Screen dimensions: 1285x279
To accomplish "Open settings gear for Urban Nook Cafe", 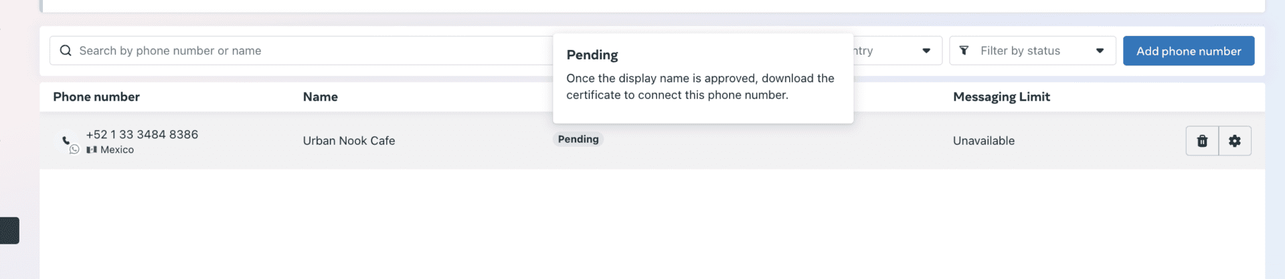I will pos(1235,141).
